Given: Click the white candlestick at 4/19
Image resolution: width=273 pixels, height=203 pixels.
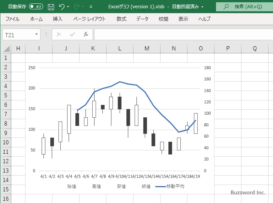Looking at the screenshot, I should tap(196, 123).
